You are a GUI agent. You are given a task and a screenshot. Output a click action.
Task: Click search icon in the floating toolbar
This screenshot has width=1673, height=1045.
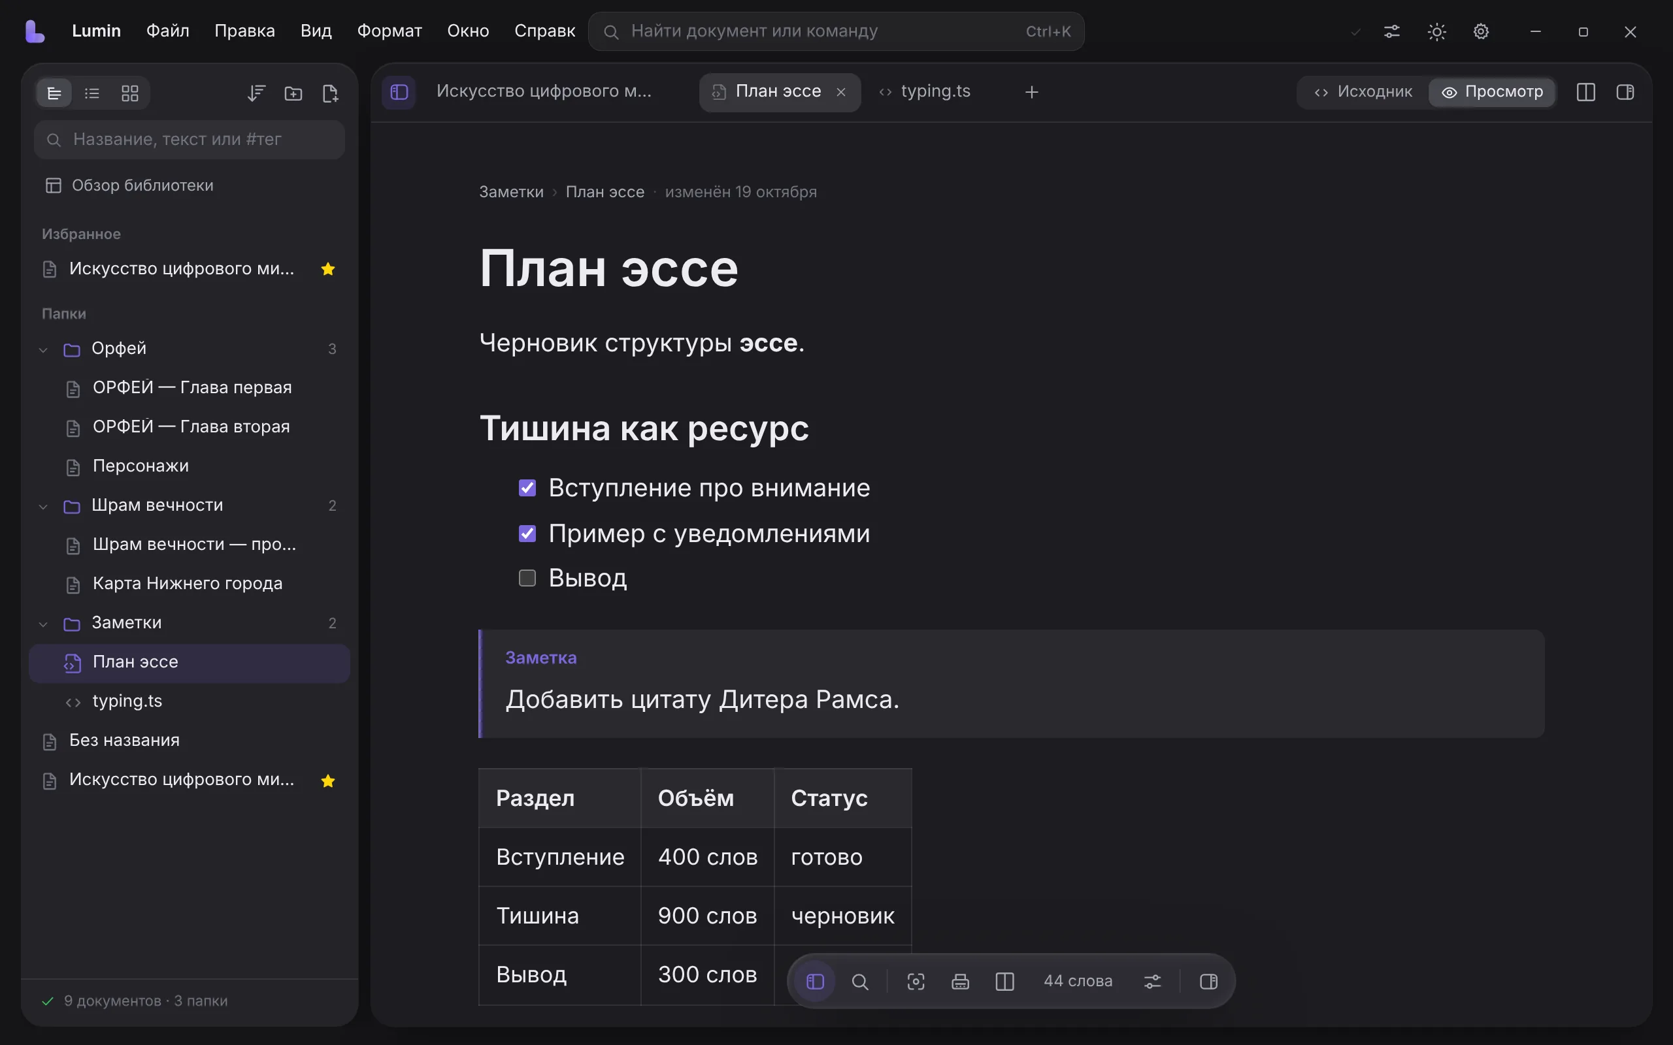(x=860, y=982)
